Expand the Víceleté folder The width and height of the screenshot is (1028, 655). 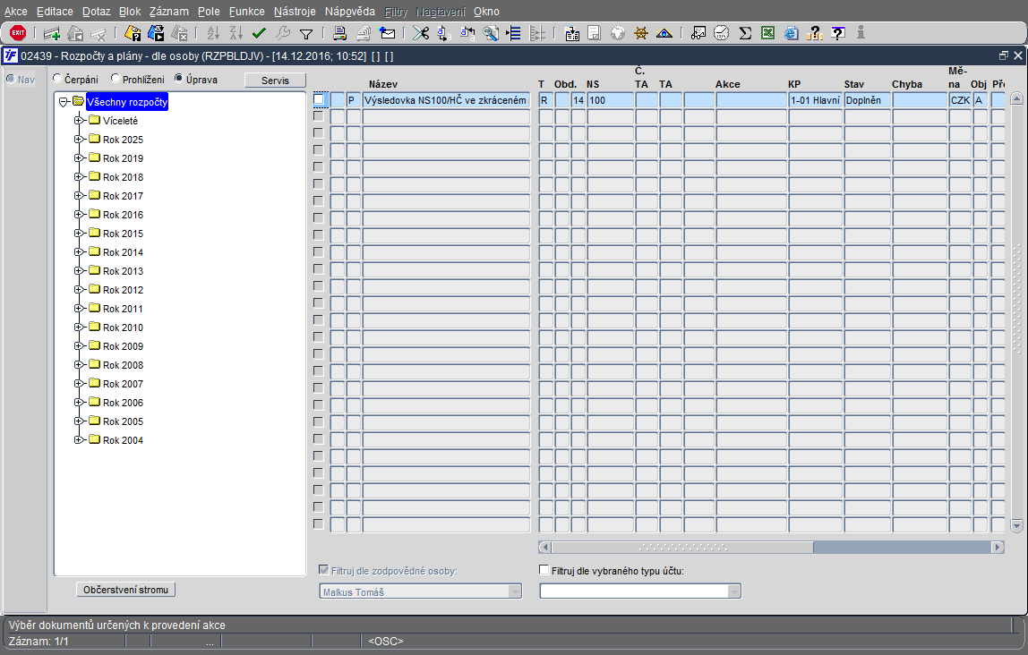tap(79, 120)
